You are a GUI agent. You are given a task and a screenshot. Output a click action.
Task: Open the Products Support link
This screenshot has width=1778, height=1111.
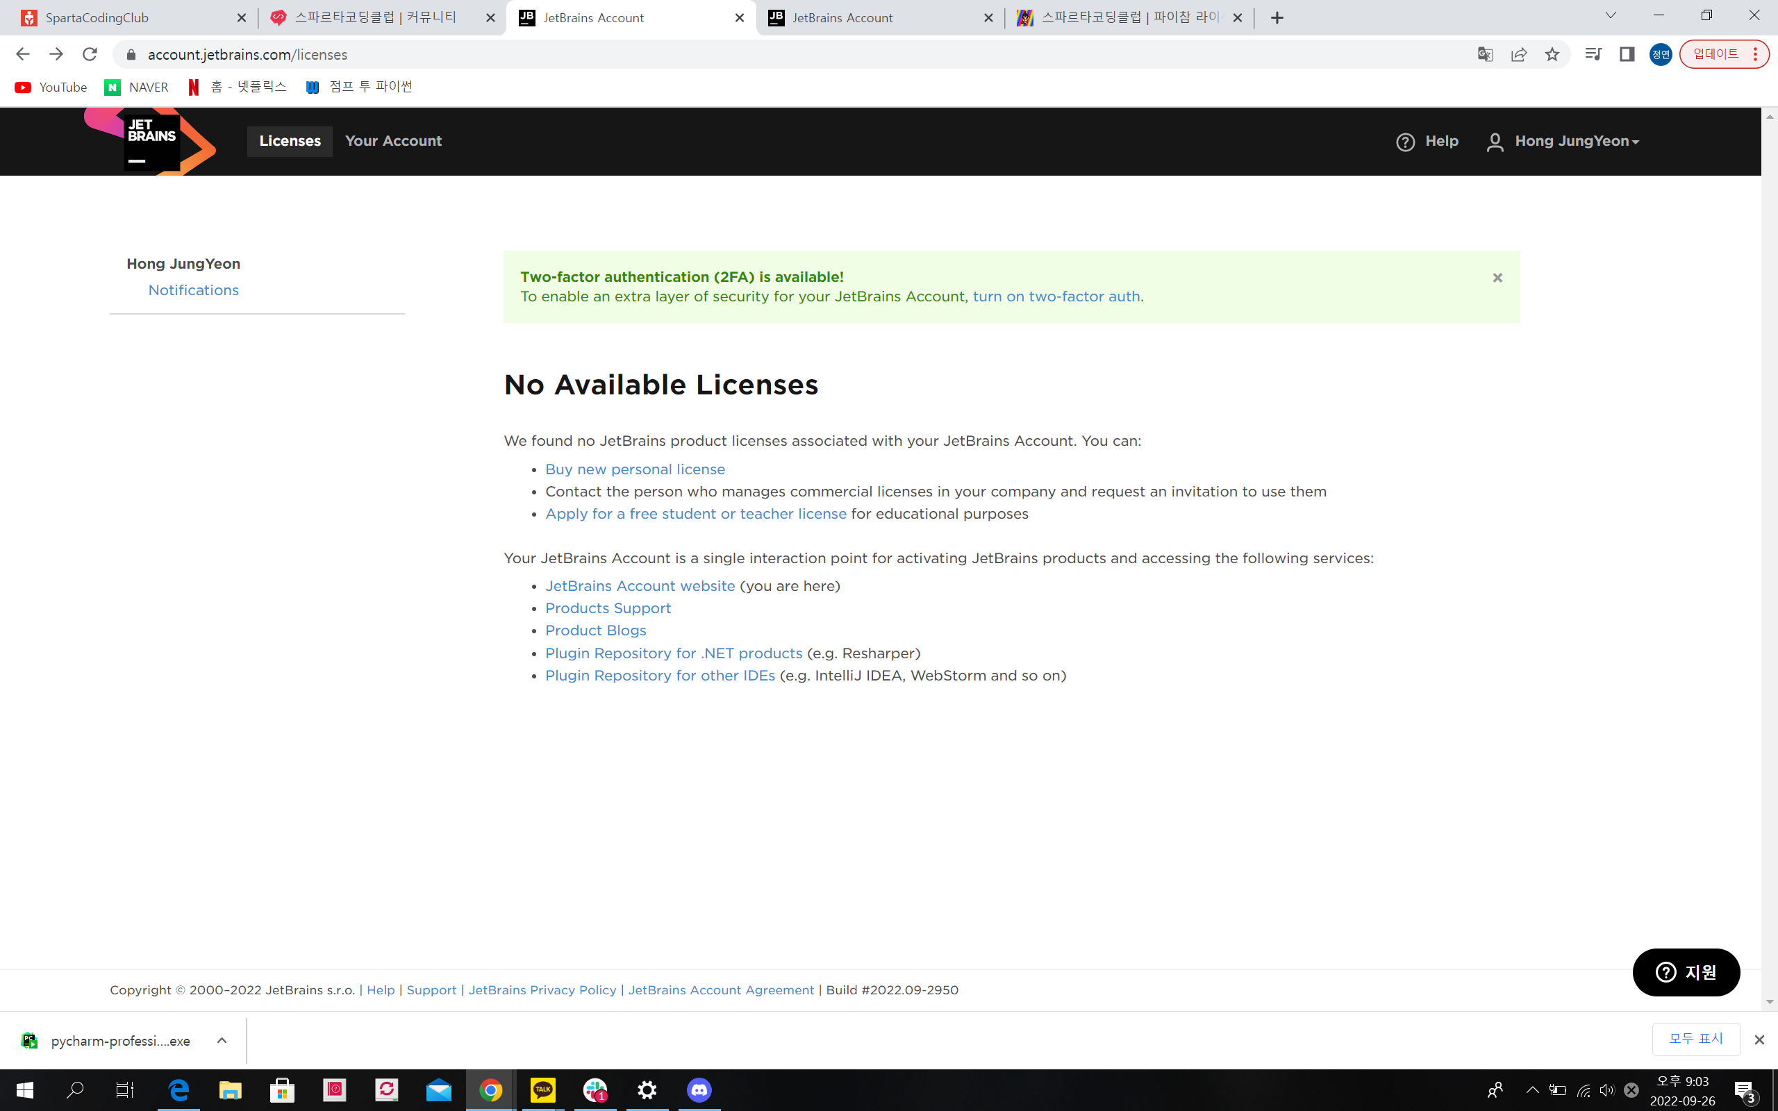pyautogui.click(x=608, y=608)
